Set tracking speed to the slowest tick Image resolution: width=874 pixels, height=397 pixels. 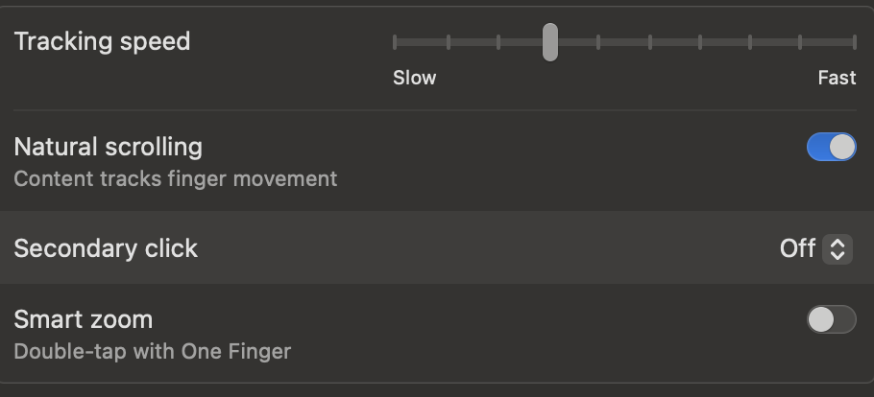tap(395, 42)
